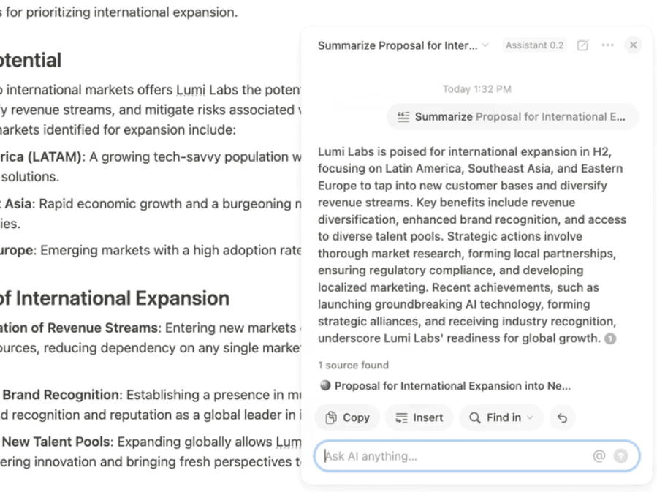Click the Today 1:32 PM timestamp

(x=476, y=89)
